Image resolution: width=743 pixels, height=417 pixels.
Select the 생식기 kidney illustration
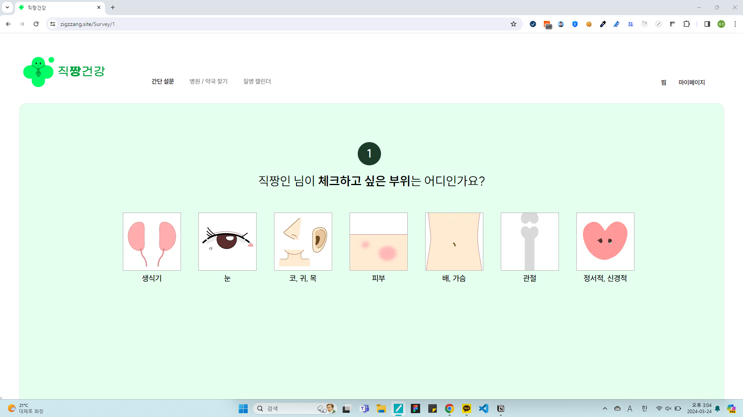tap(152, 241)
